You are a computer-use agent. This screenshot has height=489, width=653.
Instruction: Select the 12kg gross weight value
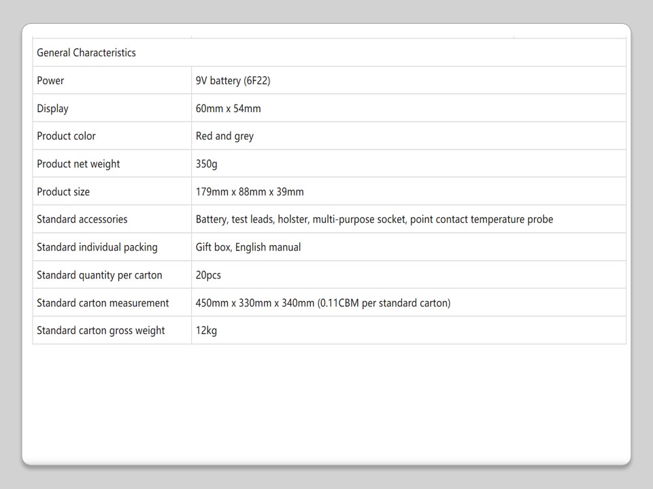pos(206,331)
